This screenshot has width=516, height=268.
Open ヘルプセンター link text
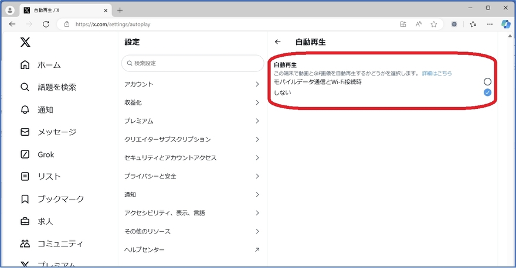point(144,250)
